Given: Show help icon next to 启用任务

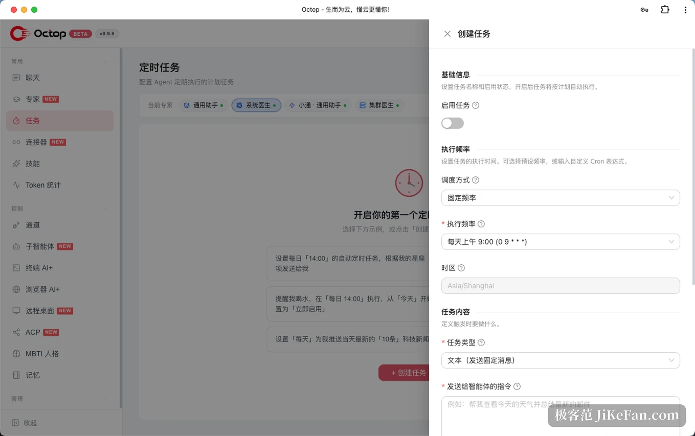Looking at the screenshot, I should 476,105.
